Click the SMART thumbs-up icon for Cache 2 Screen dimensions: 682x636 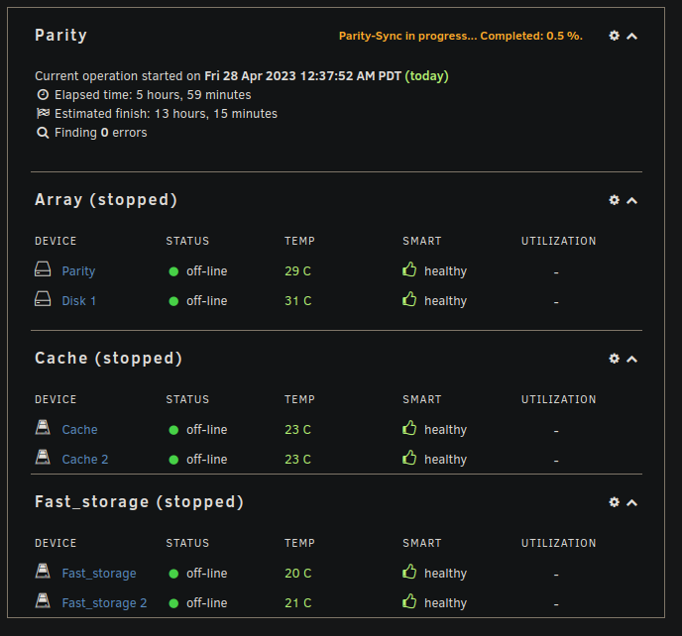(x=409, y=458)
